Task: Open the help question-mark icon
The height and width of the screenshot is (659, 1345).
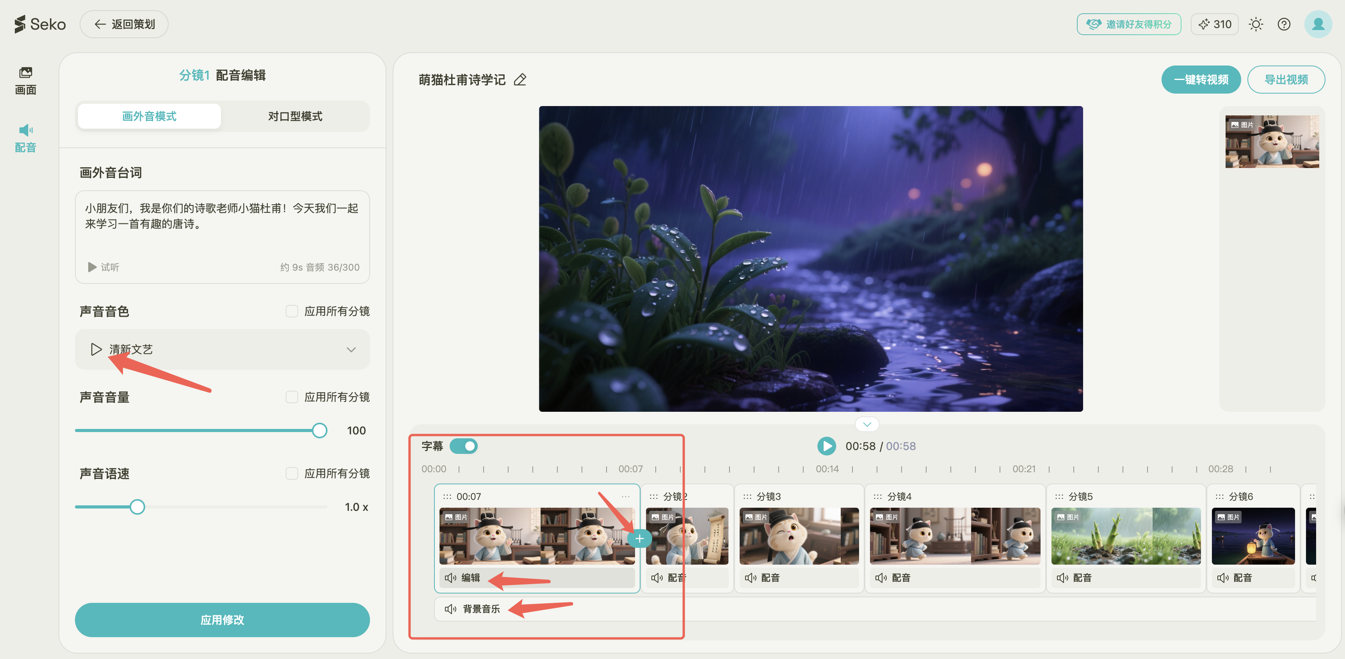Action: click(x=1284, y=24)
